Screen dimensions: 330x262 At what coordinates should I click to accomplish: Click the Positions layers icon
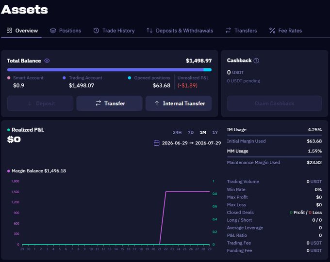coord(53,31)
